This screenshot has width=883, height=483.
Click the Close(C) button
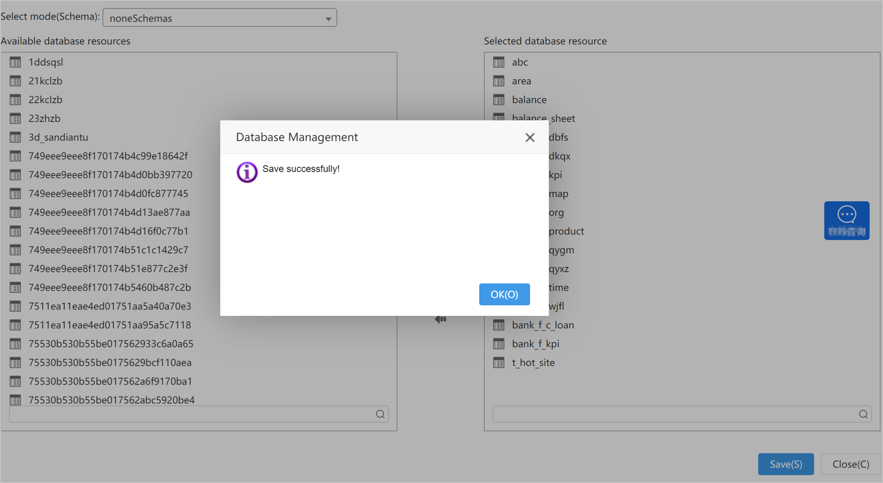point(850,464)
